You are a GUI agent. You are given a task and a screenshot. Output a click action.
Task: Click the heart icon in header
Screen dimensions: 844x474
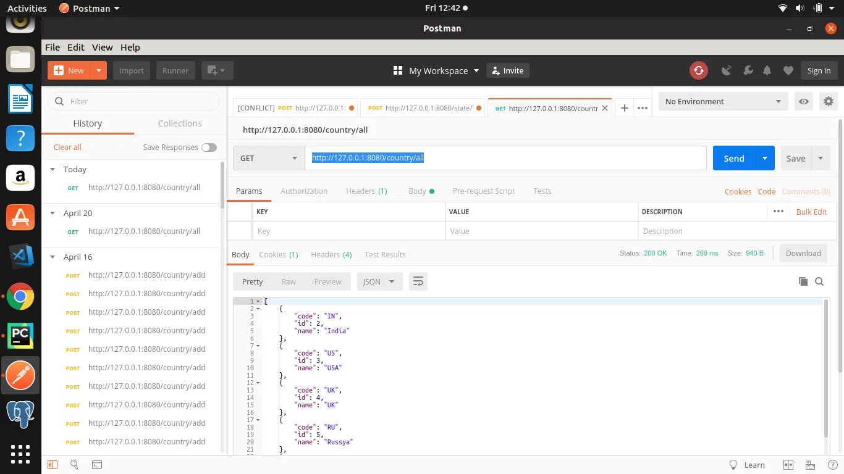click(x=788, y=70)
